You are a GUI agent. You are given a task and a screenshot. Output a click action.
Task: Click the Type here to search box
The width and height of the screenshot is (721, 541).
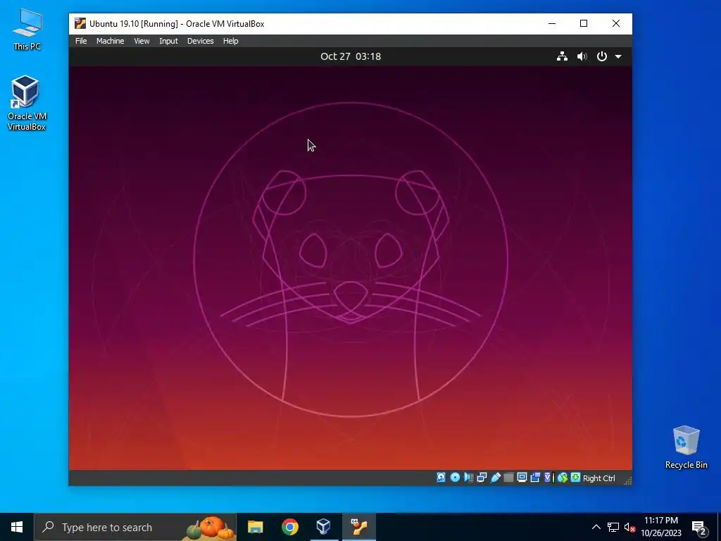135,527
